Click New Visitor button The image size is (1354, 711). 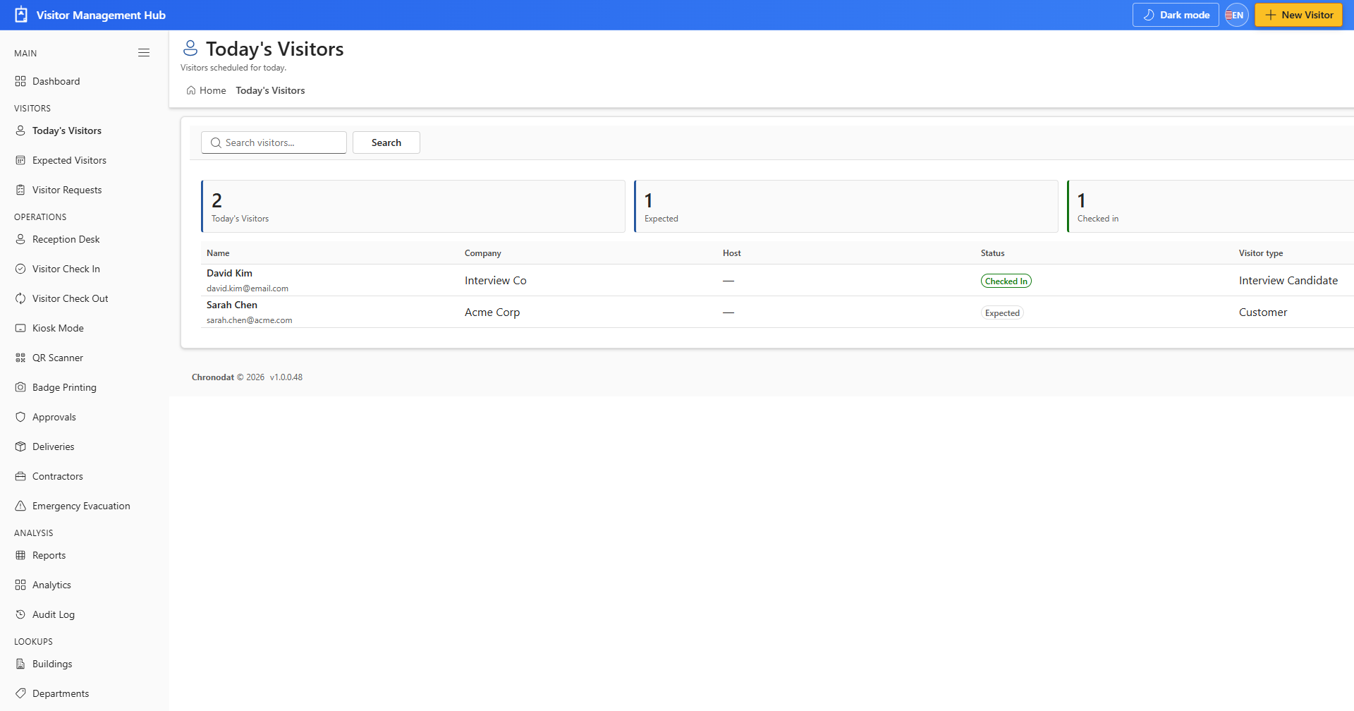tap(1298, 15)
